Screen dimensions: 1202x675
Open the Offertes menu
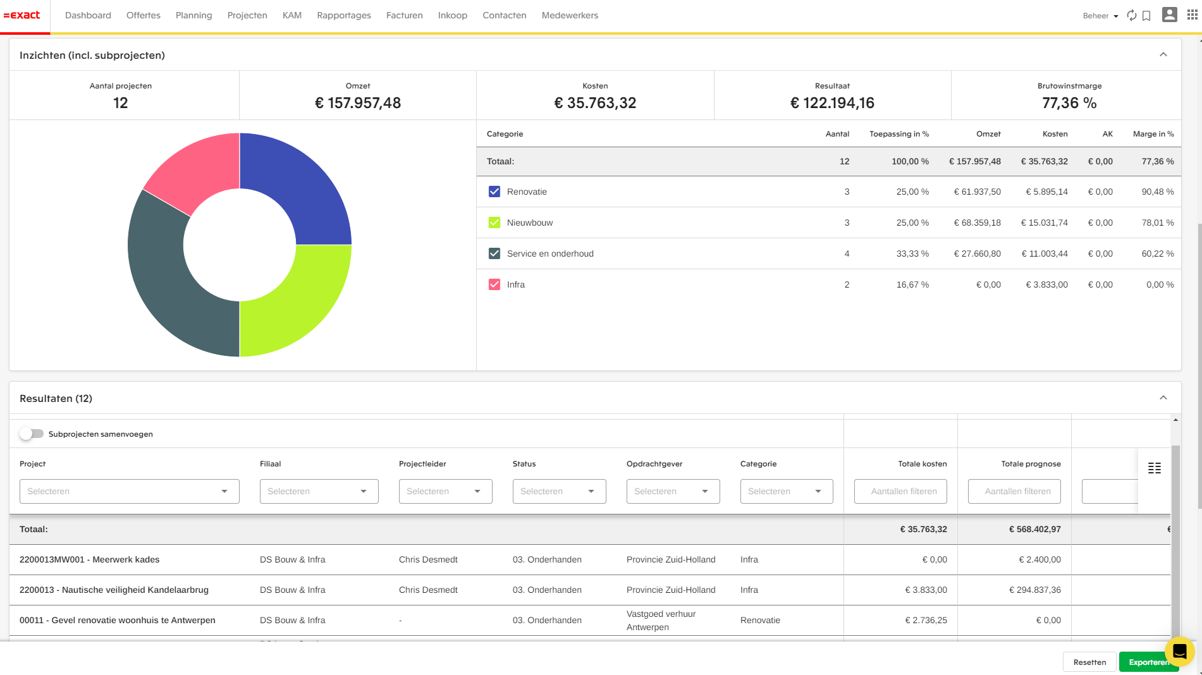144,15
